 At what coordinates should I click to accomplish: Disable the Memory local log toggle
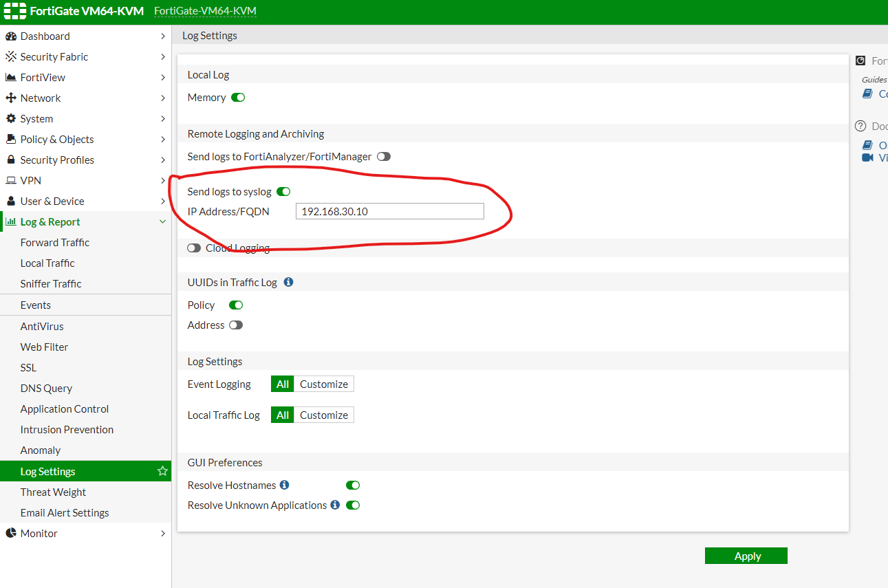(x=239, y=97)
